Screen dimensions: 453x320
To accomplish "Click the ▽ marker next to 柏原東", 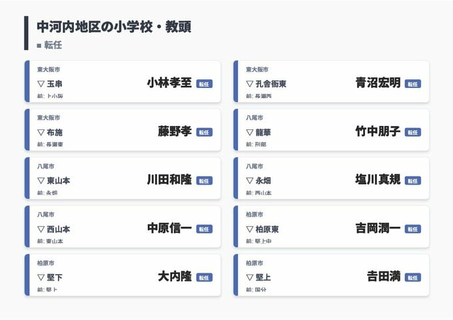I will click(250, 229).
